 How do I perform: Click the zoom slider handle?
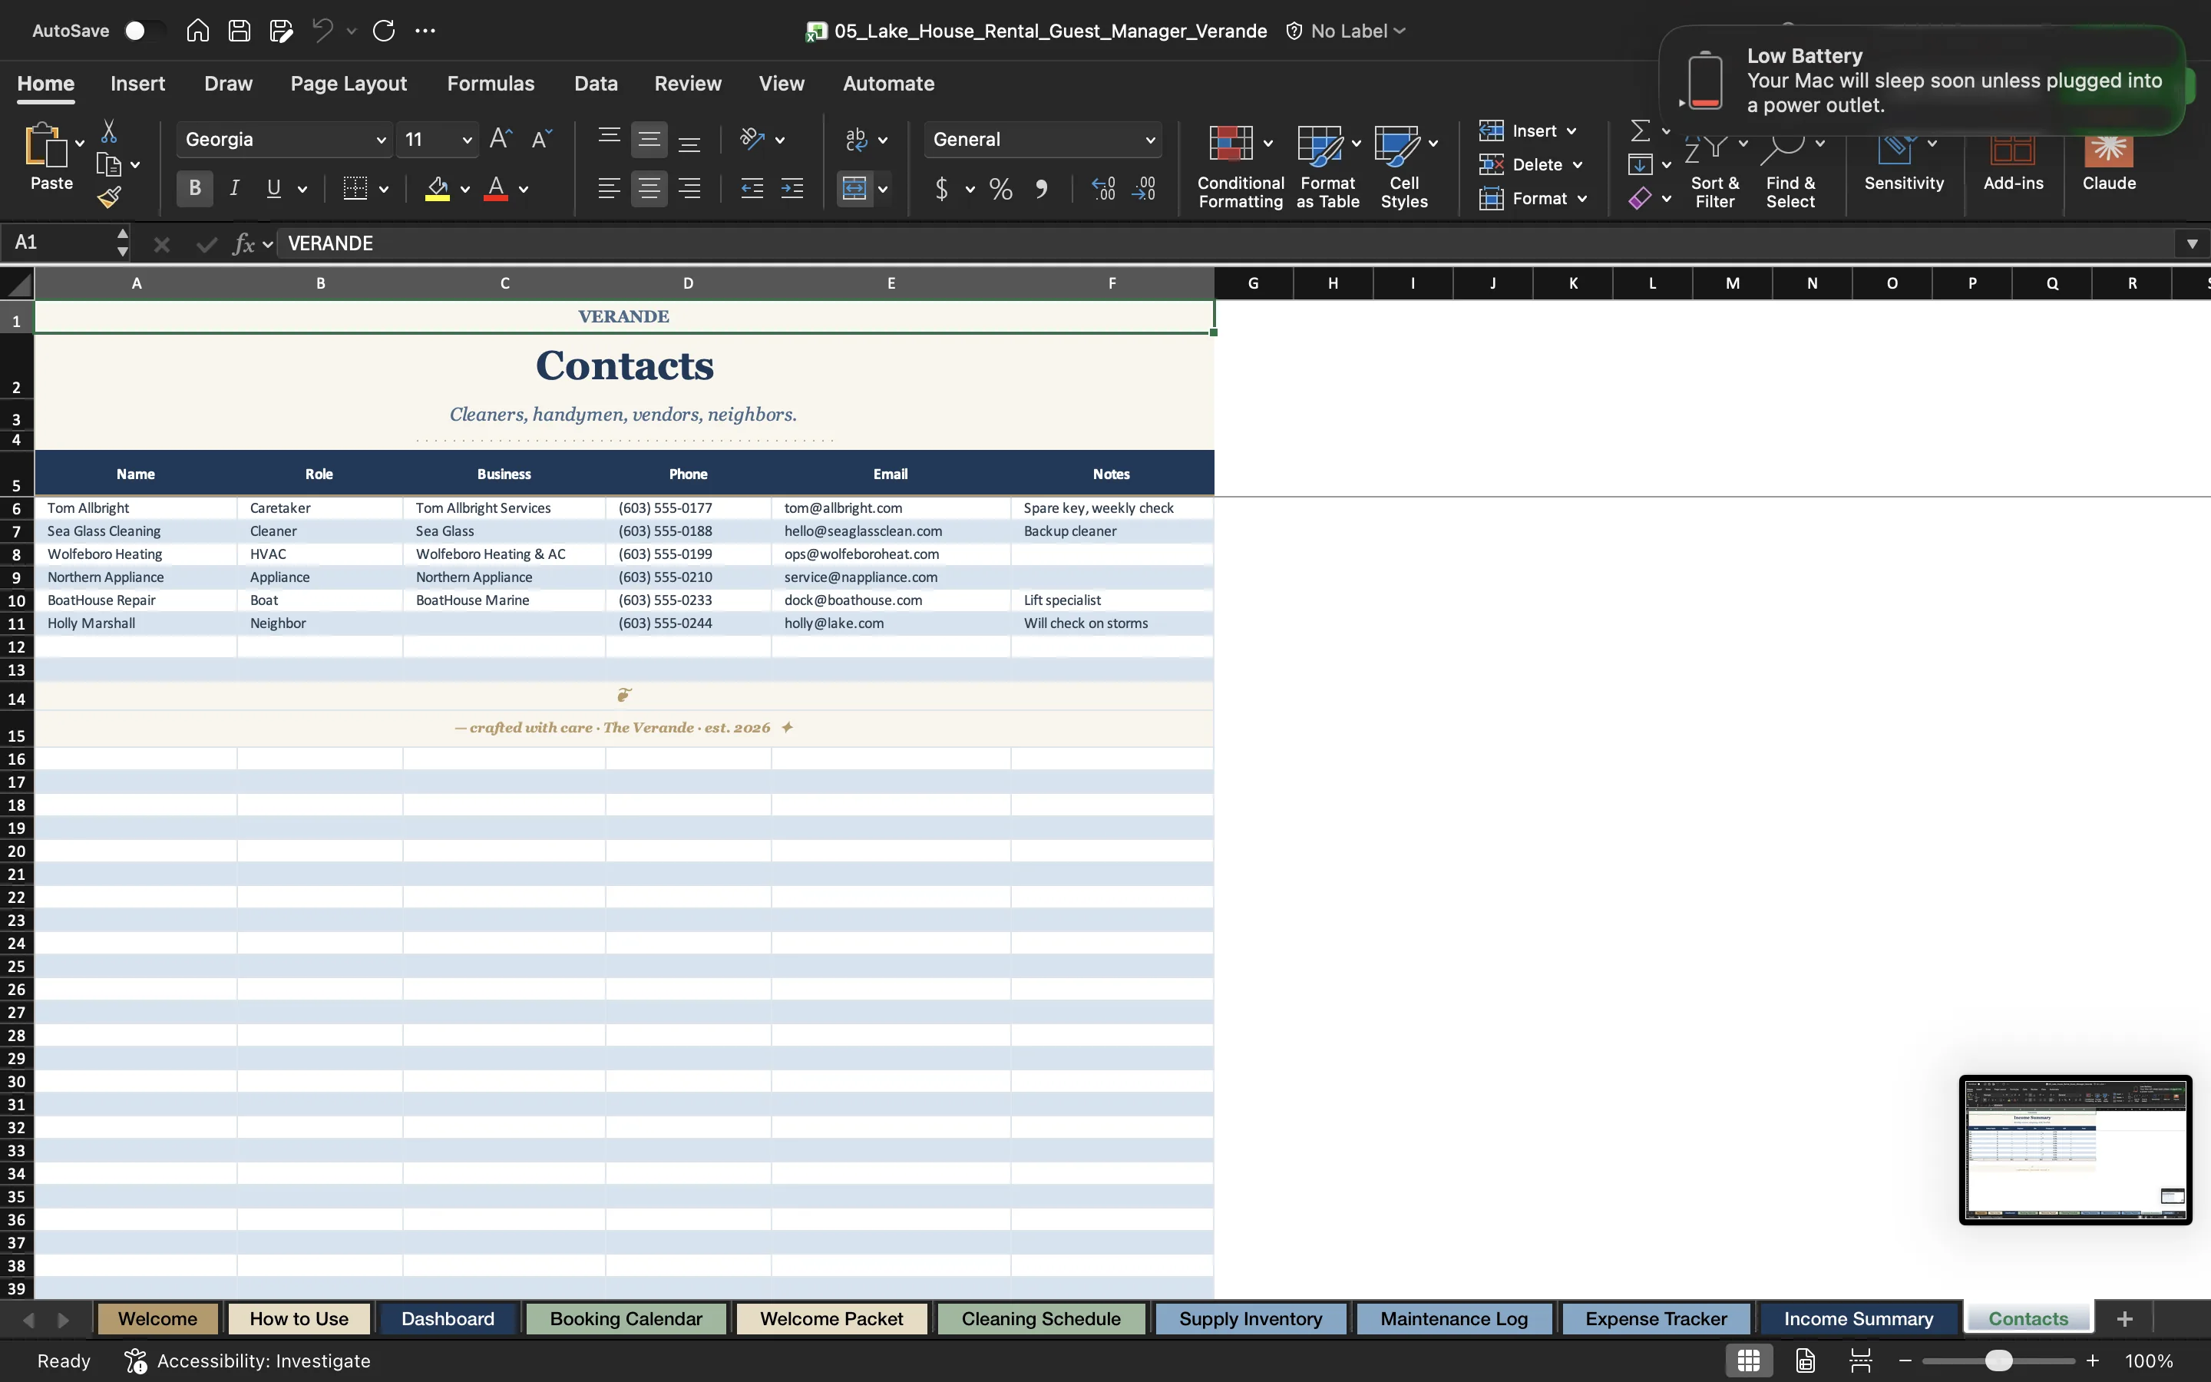(x=1998, y=1361)
